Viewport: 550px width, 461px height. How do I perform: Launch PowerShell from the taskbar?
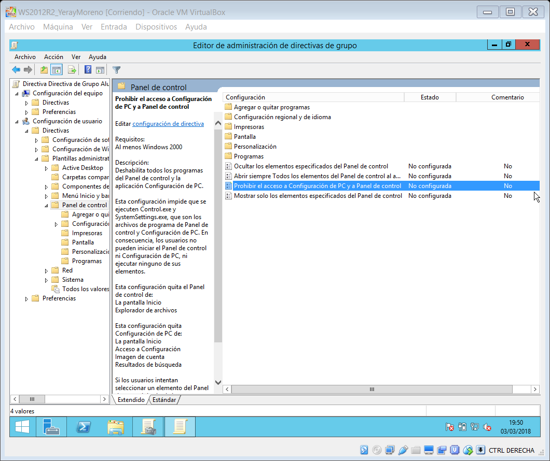point(84,427)
